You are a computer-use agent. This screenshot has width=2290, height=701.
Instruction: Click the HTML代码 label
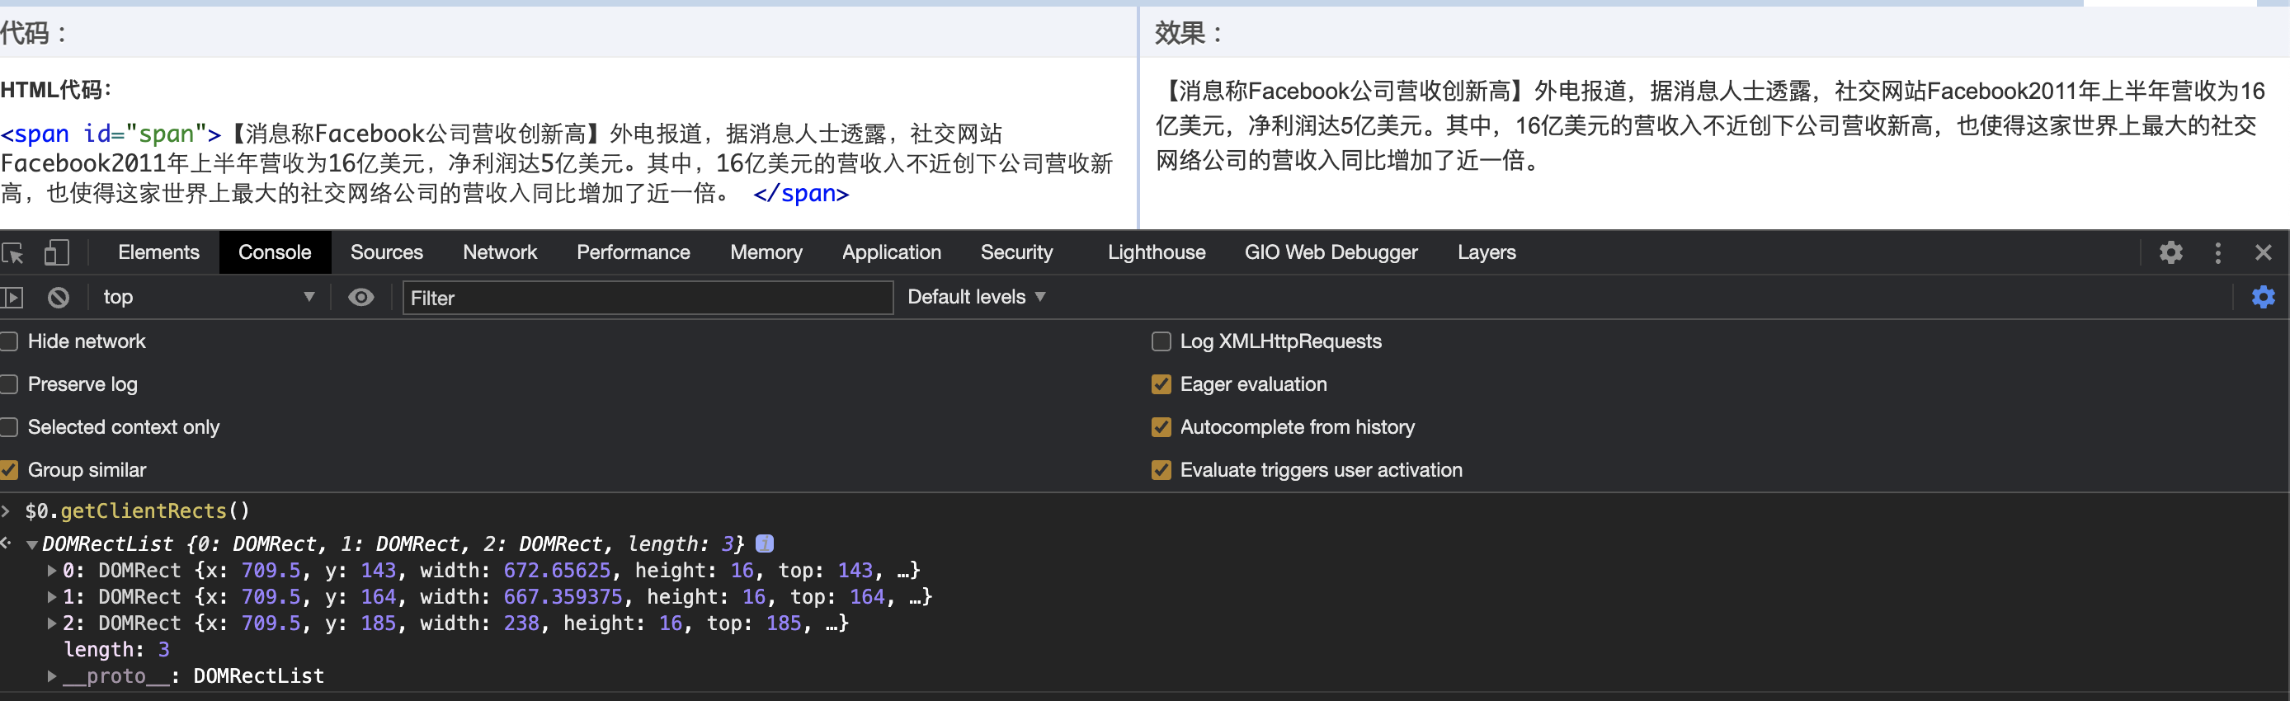56,90
